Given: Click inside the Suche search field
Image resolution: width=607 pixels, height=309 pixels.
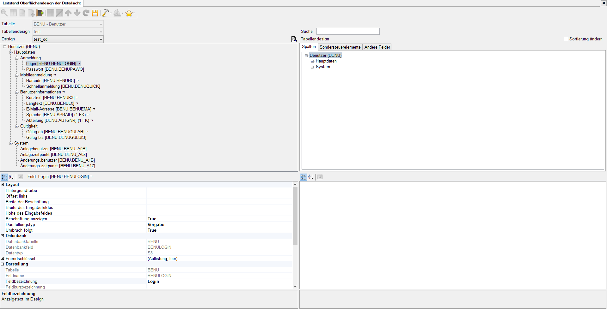Looking at the screenshot, I should [348, 31].
